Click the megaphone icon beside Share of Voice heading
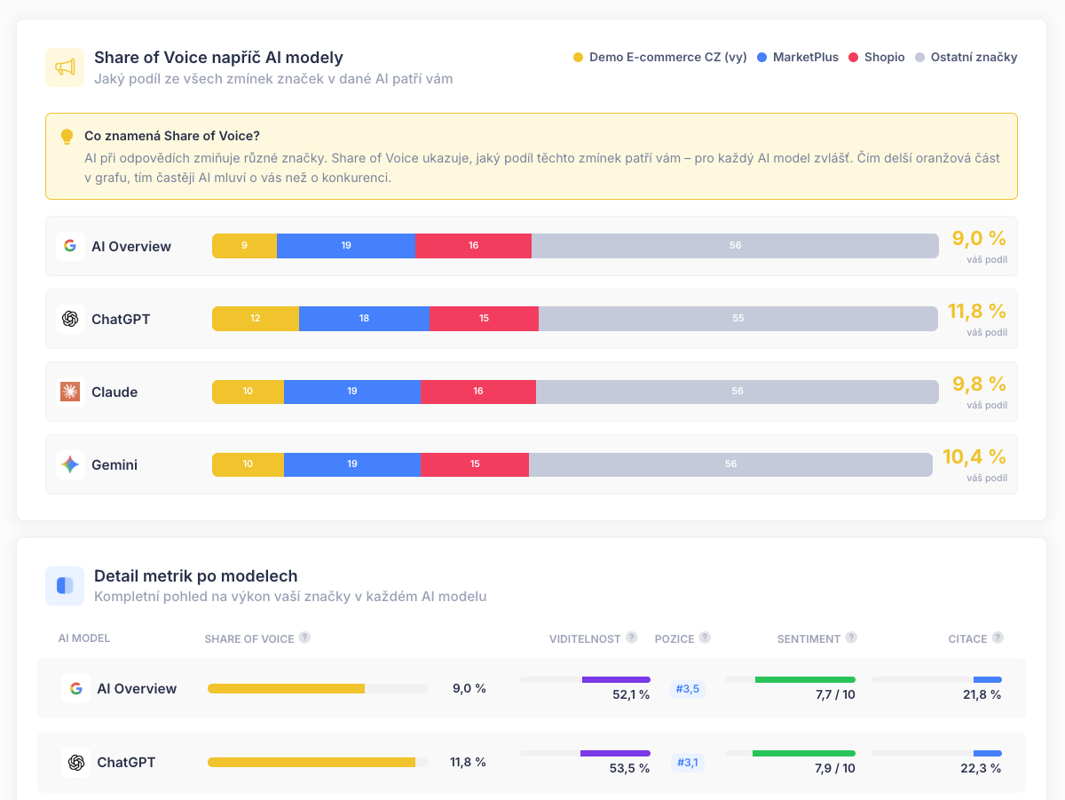The image size is (1065, 800). [x=65, y=67]
